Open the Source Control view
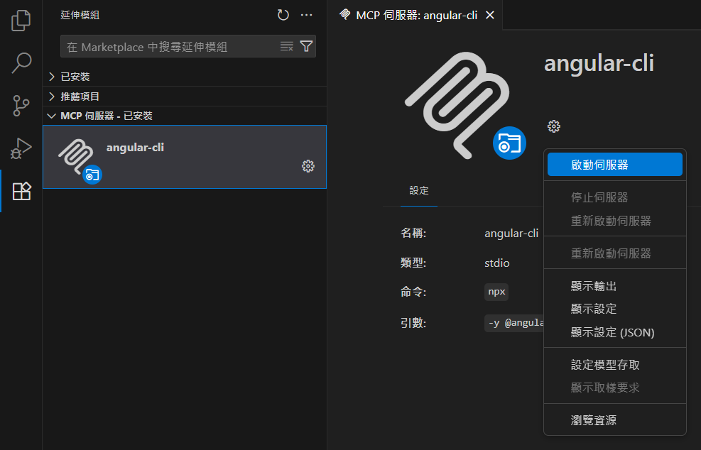Image resolution: width=701 pixels, height=450 pixels. click(x=21, y=106)
